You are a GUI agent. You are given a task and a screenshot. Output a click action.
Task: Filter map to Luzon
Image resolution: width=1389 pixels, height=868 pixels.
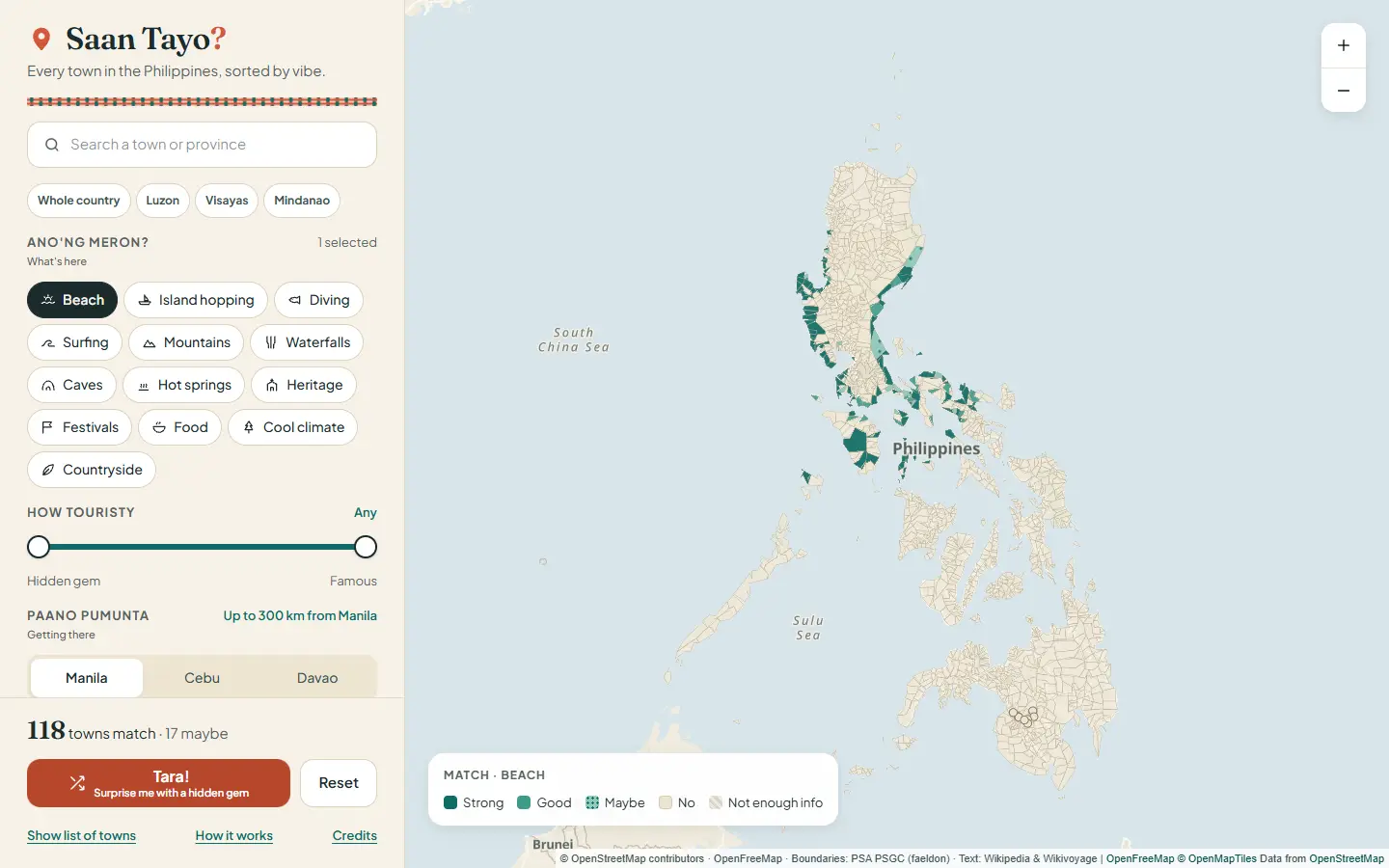tap(163, 201)
